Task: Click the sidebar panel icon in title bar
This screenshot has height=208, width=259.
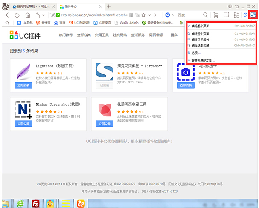Action: point(230,6)
